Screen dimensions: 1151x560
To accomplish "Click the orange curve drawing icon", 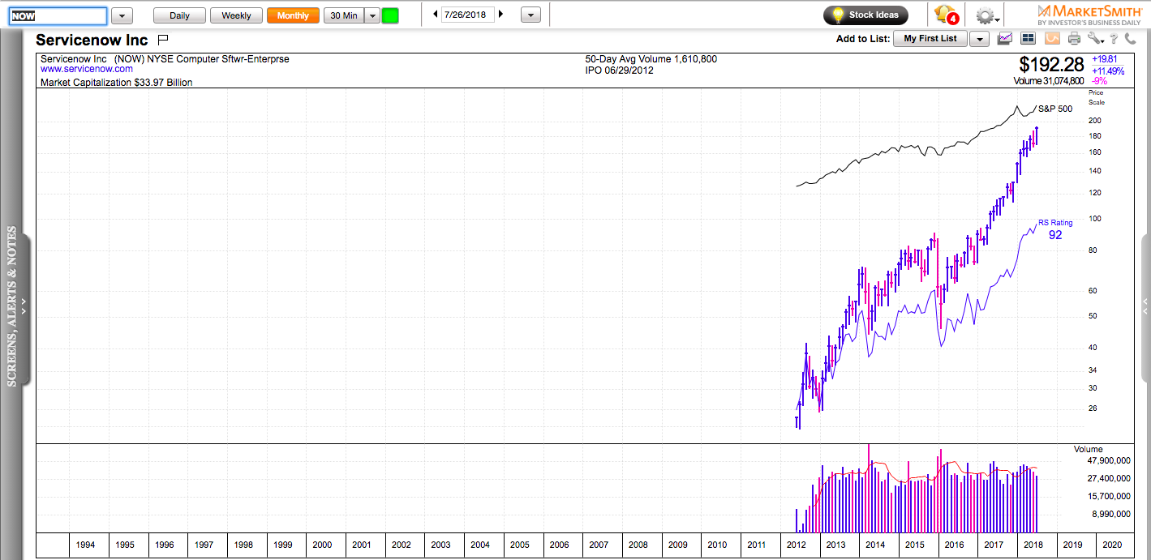I will (1052, 38).
